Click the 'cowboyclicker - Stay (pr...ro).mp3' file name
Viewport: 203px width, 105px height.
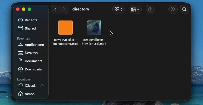94,42
